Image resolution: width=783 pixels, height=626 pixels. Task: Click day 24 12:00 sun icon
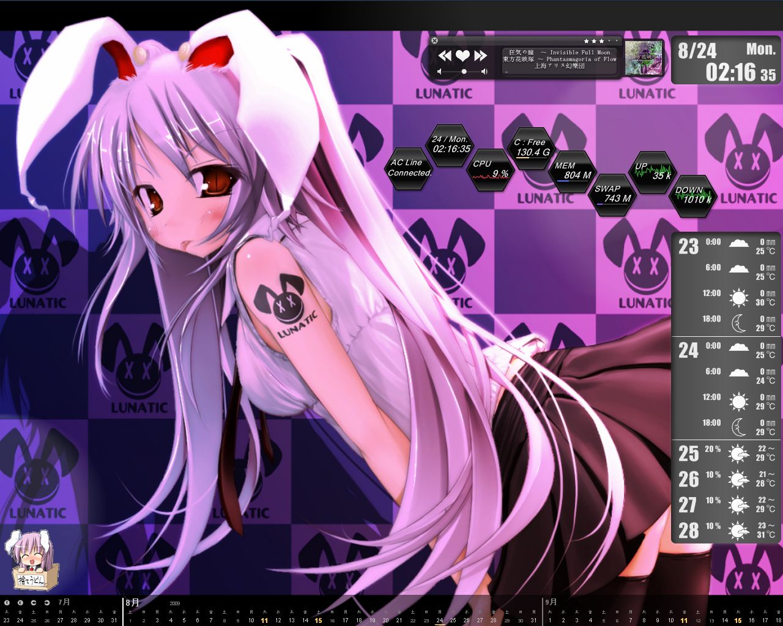click(738, 402)
